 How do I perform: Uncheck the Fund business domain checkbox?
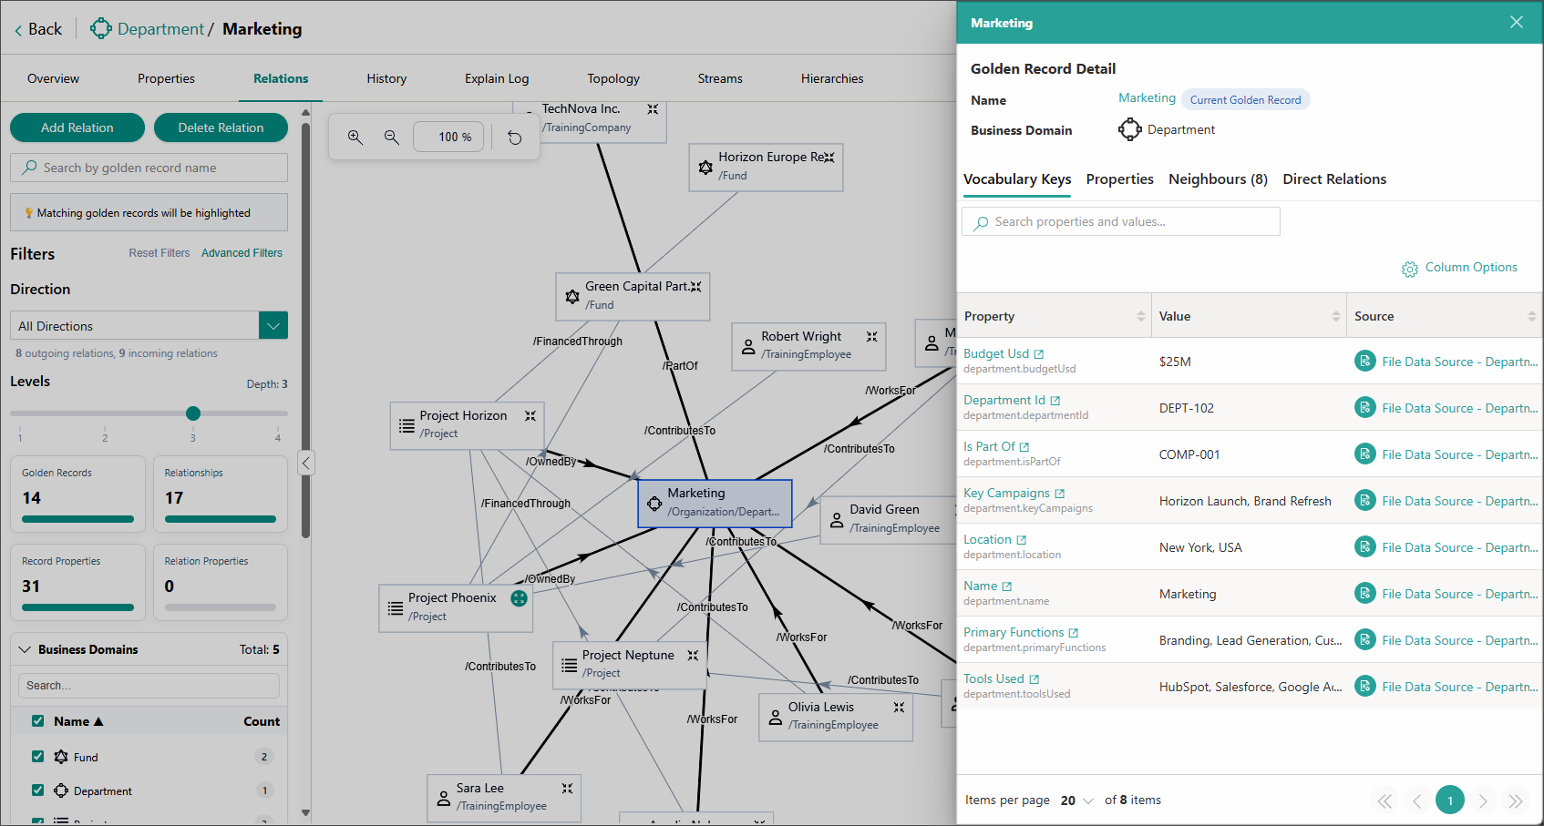(37, 756)
